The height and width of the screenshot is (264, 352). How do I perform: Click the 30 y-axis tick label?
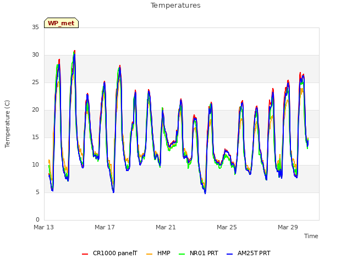35,55
